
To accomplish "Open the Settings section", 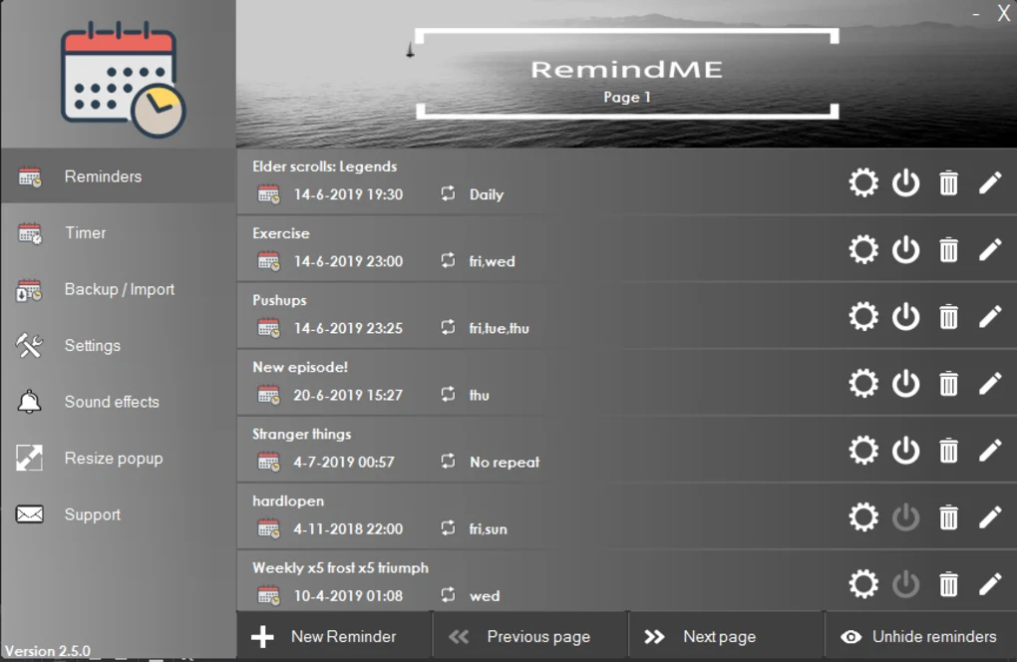I will pyautogui.click(x=92, y=345).
